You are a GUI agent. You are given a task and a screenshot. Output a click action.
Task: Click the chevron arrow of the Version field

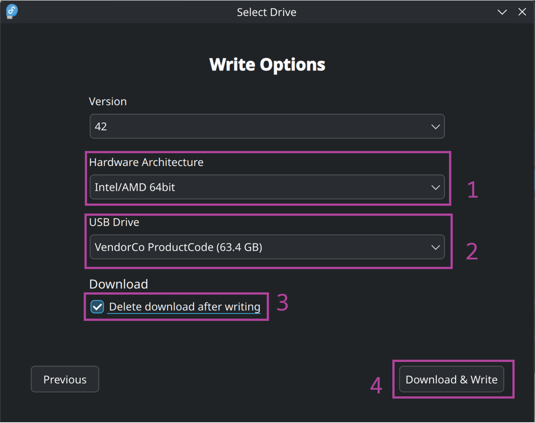tap(435, 127)
